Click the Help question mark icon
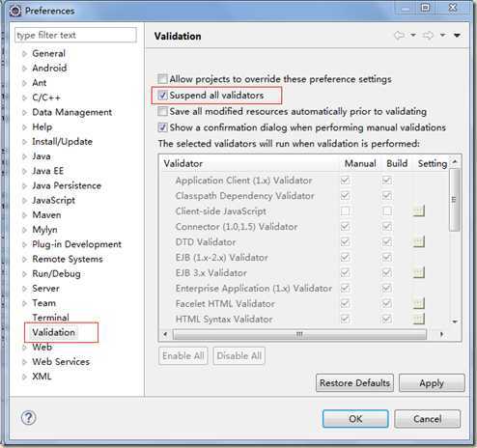 tap(29, 418)
